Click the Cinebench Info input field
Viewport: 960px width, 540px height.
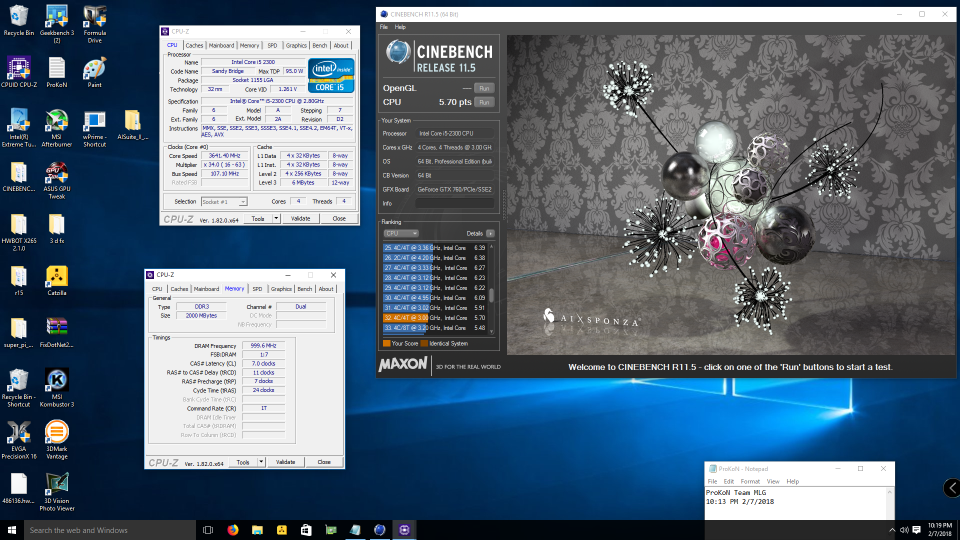click(x=454, y=203)
